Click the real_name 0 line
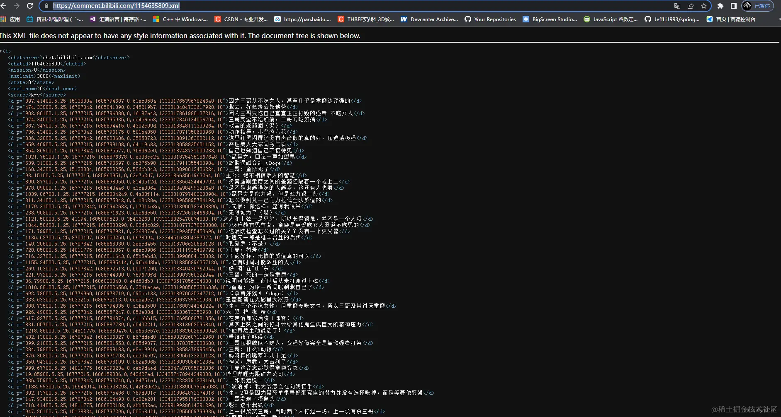 pos(43,89)
